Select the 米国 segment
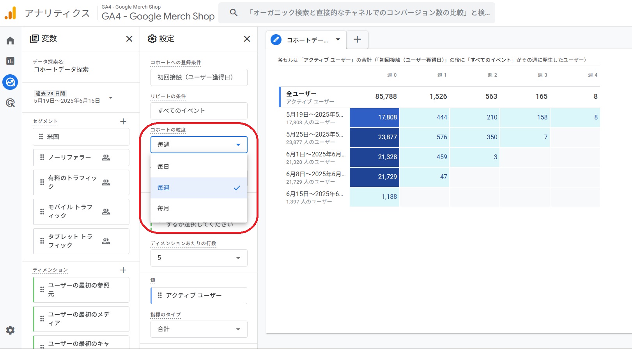 [81, 137]
